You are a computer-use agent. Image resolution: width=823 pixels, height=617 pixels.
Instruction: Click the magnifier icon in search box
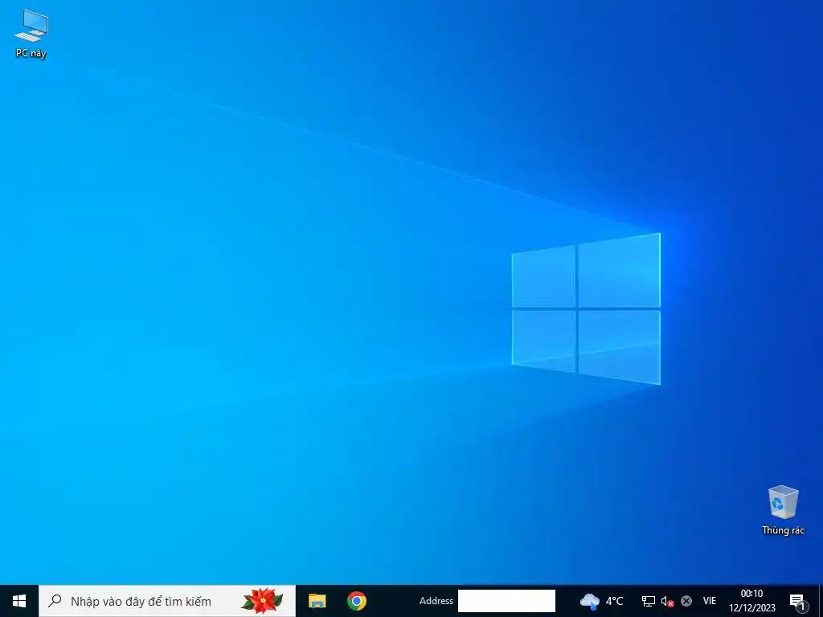tap(55, 601)
